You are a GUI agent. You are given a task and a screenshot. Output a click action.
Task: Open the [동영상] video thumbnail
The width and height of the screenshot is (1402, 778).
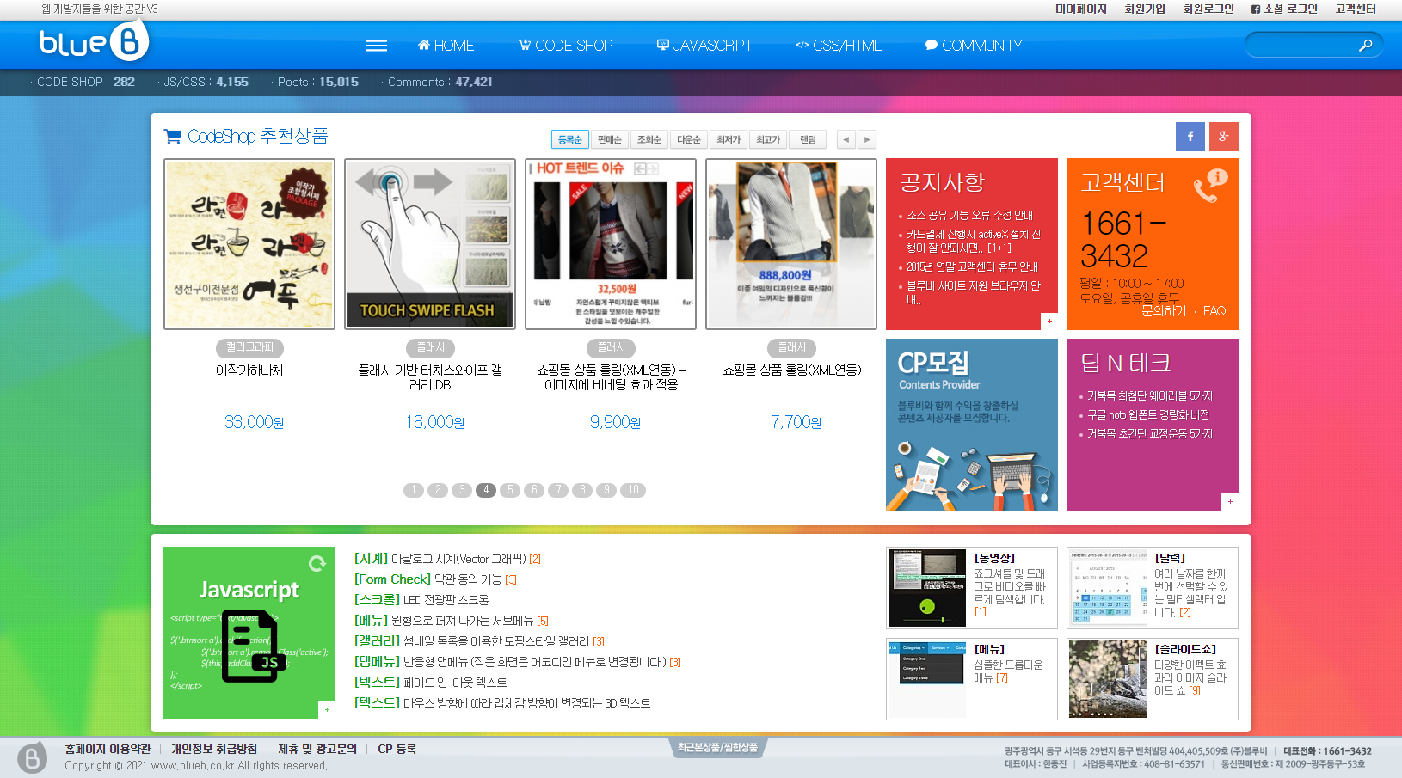(x=927, y=588)
